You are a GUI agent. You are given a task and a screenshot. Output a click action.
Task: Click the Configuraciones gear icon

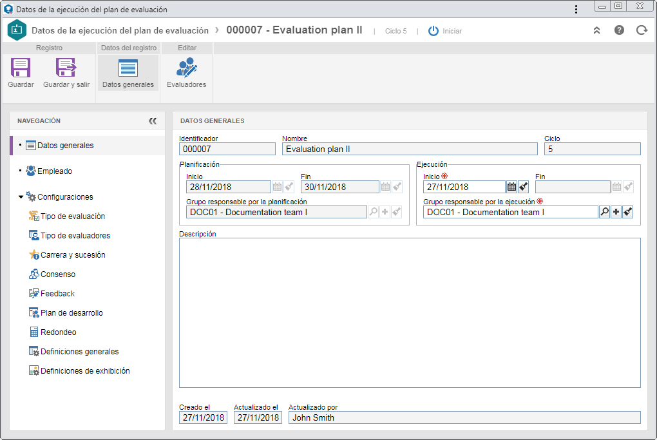[x=31, y=196]
